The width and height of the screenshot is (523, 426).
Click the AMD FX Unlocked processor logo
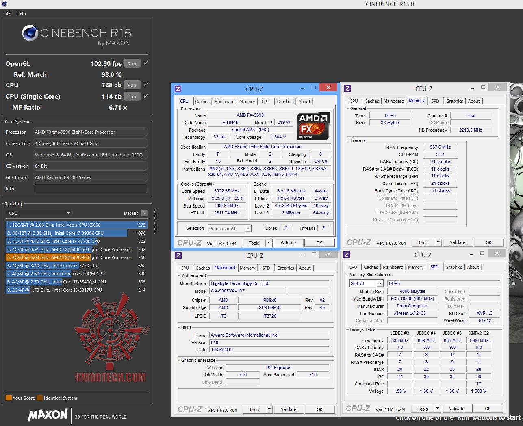coord(313,126)
